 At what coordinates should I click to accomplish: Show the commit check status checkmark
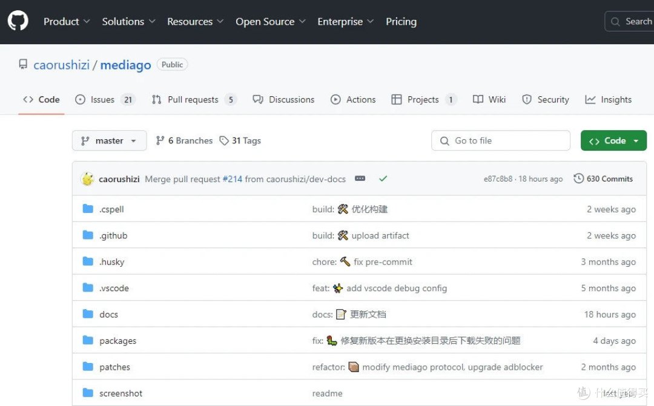(383, 178)
